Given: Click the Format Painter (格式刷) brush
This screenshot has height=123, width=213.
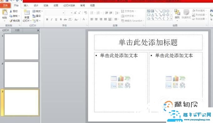Looking at the screenshot, I should point(15,21).
